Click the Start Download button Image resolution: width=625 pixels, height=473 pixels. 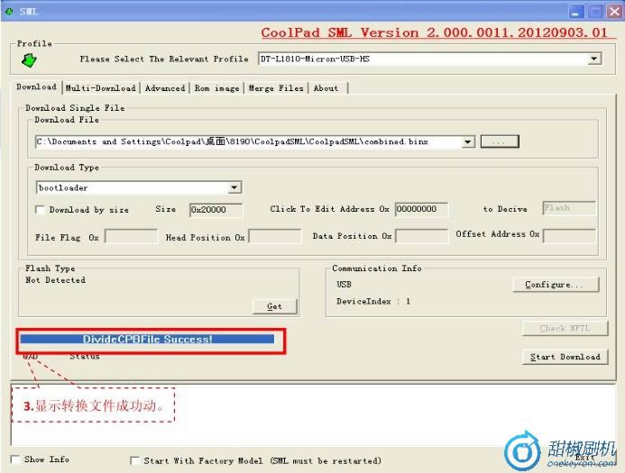click(x=564, y=357)
